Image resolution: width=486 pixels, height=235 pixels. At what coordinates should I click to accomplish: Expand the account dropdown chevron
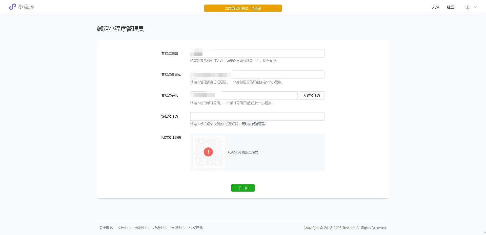click(475, 7)
